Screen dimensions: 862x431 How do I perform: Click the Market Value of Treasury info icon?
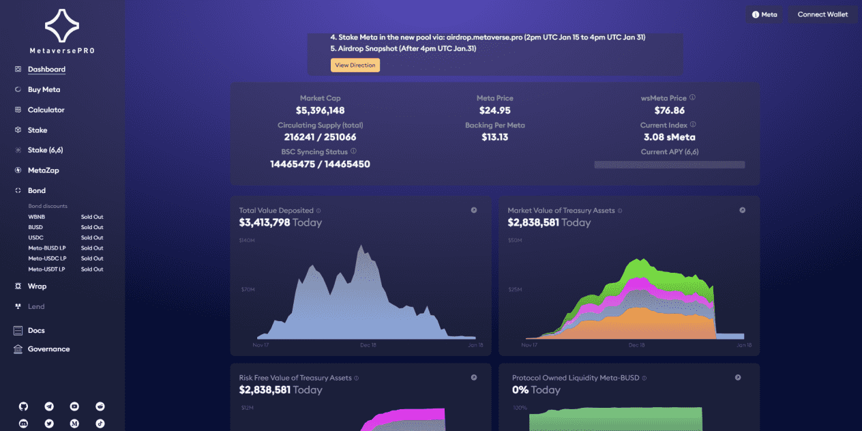pyautogui.click(x=620, y=211)
